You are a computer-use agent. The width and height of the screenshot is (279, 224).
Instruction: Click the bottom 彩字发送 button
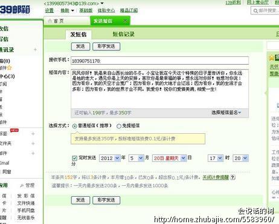106,200
